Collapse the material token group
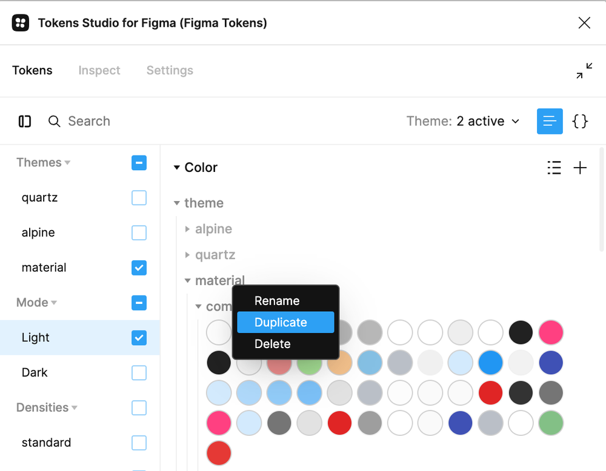 (187, 280)
